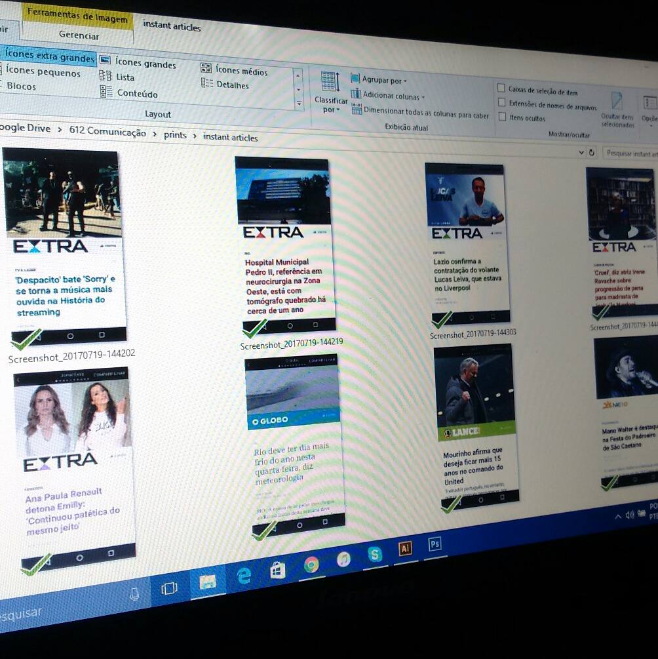Image resolution: width=658 pixels, height=659 pixels.
Task: Click the Opções button in ribbon
Action: tap(649, 109)
